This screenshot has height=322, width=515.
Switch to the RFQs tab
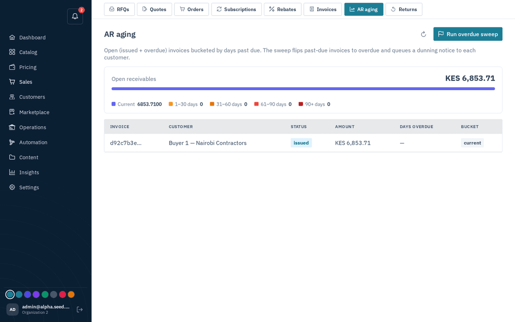(119, 9)
